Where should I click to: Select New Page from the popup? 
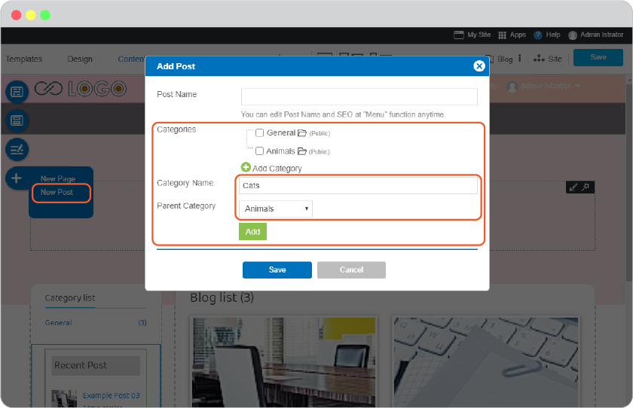coord(58,178)
